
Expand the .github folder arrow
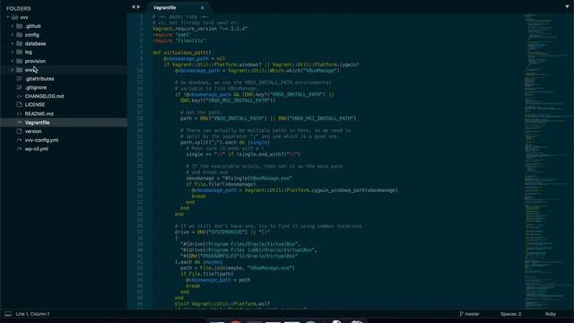coord(12,26)
